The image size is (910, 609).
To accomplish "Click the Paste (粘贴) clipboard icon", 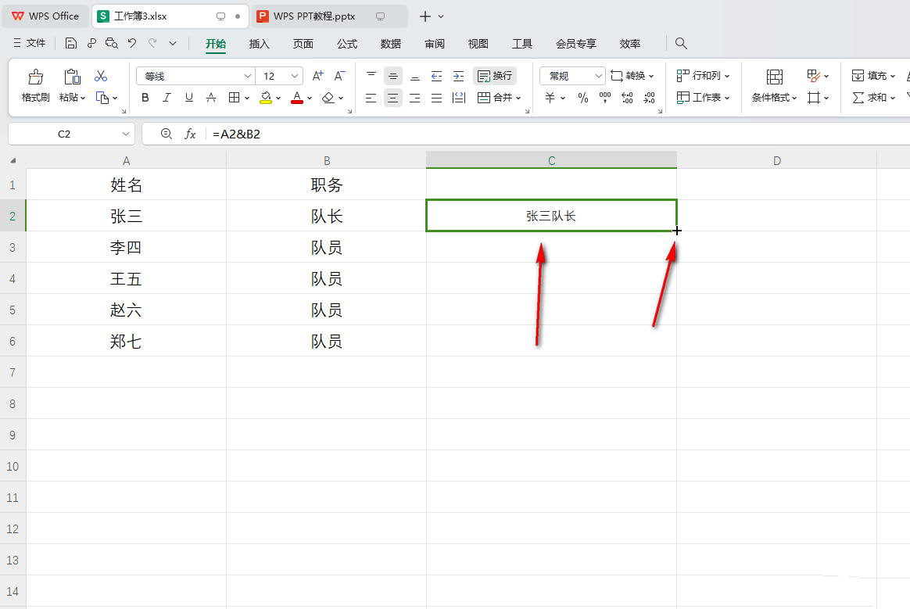I will (x=72, y=77).
